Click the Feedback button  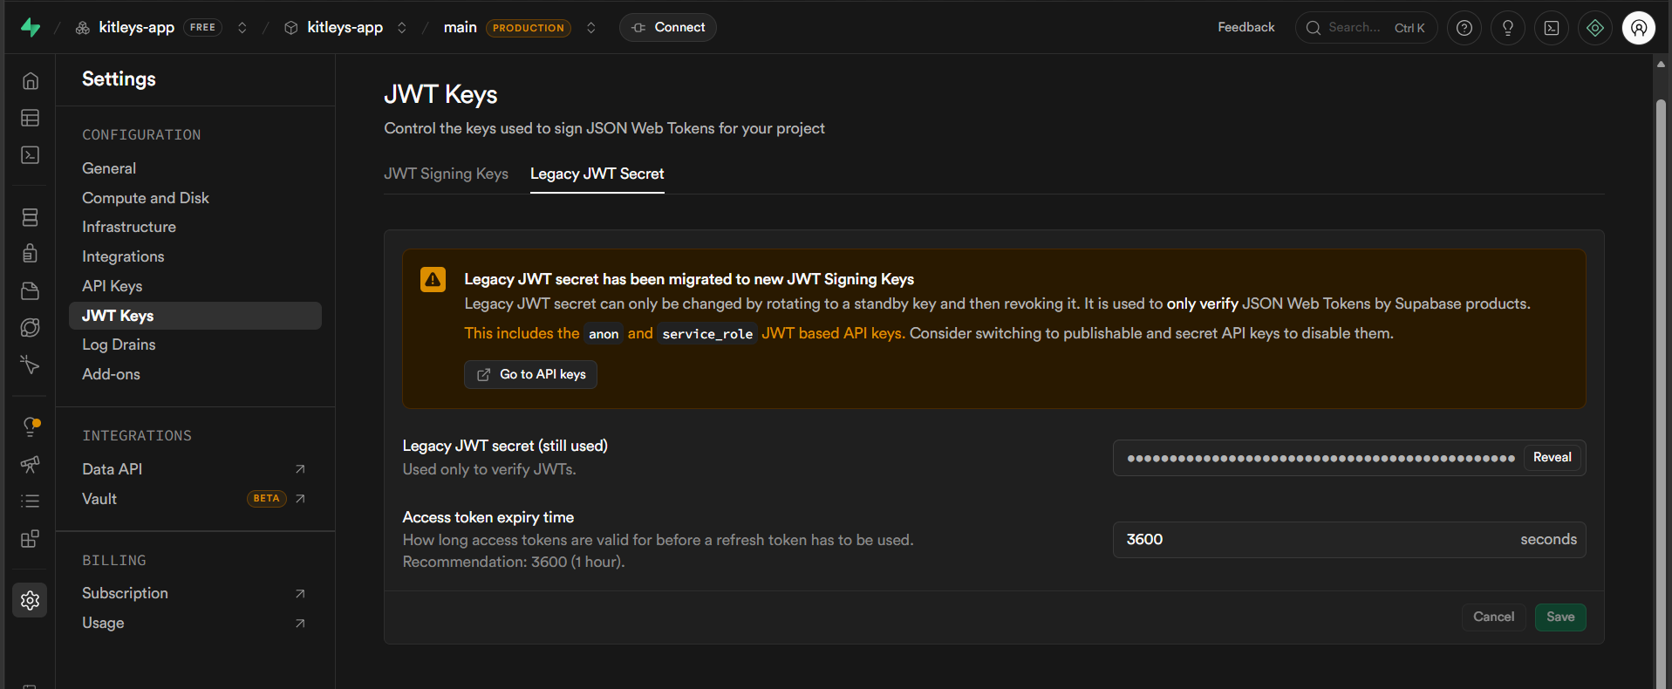pos(1245,28)
